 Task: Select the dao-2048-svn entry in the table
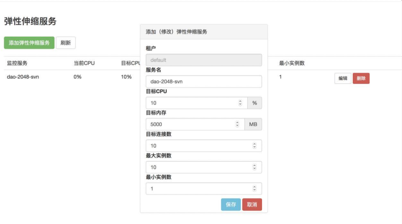(x=23, y=77)
